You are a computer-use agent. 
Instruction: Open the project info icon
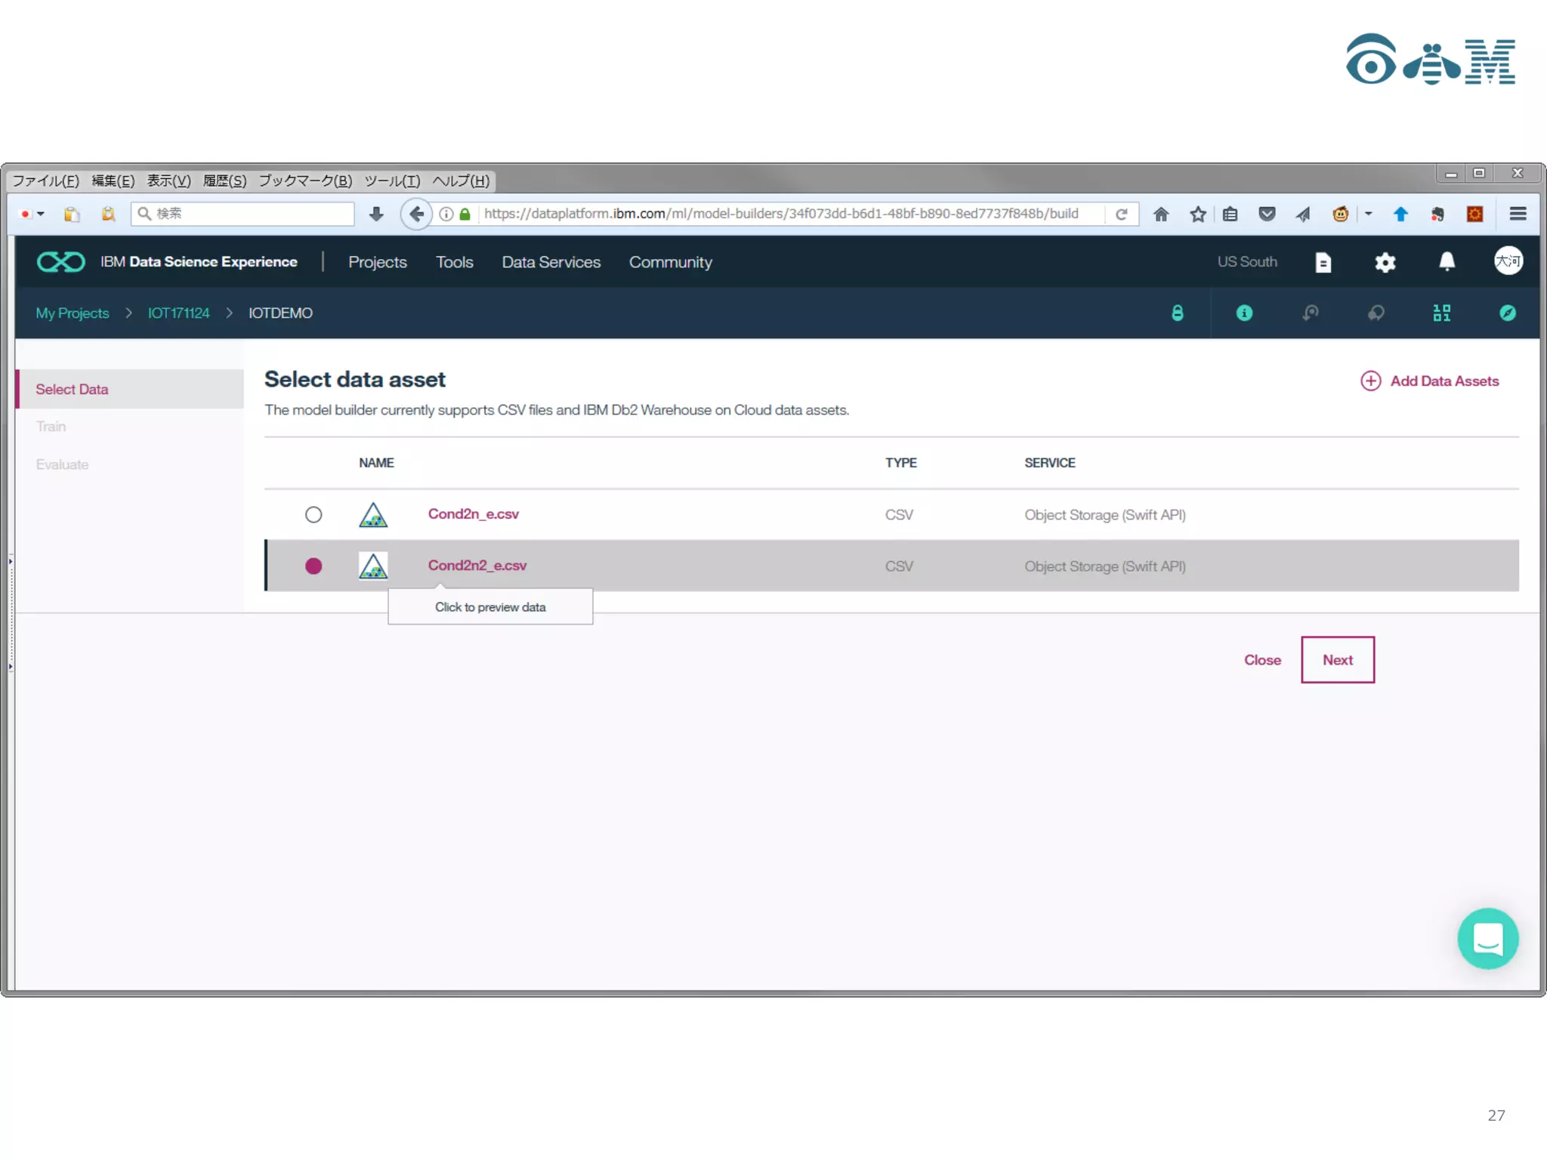[x=1244, y=313]
